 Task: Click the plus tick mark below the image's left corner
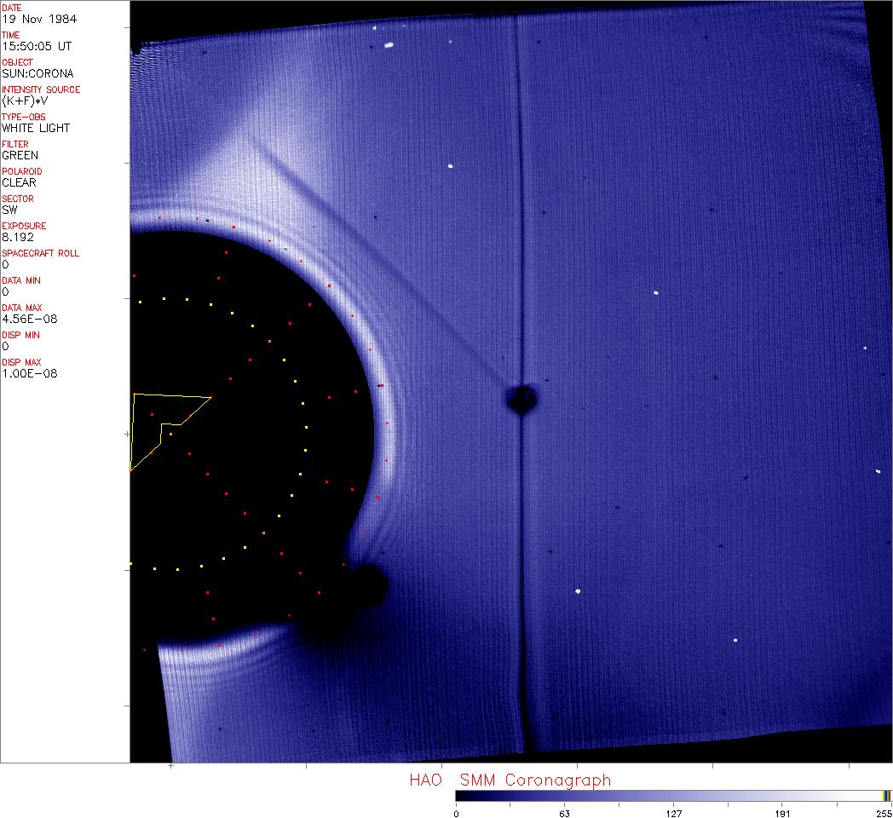[171, 766]
